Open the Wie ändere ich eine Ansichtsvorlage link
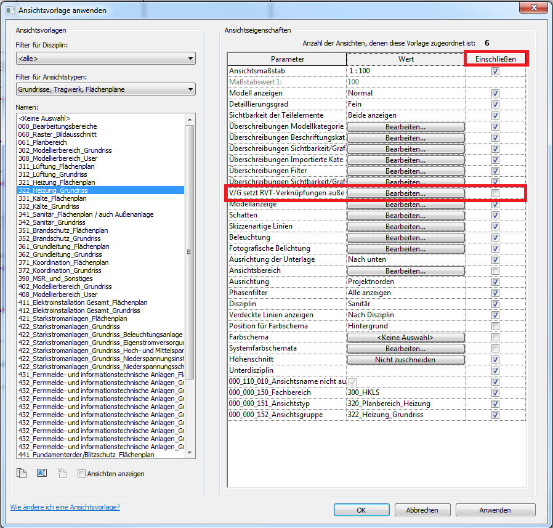 point(65,507)
